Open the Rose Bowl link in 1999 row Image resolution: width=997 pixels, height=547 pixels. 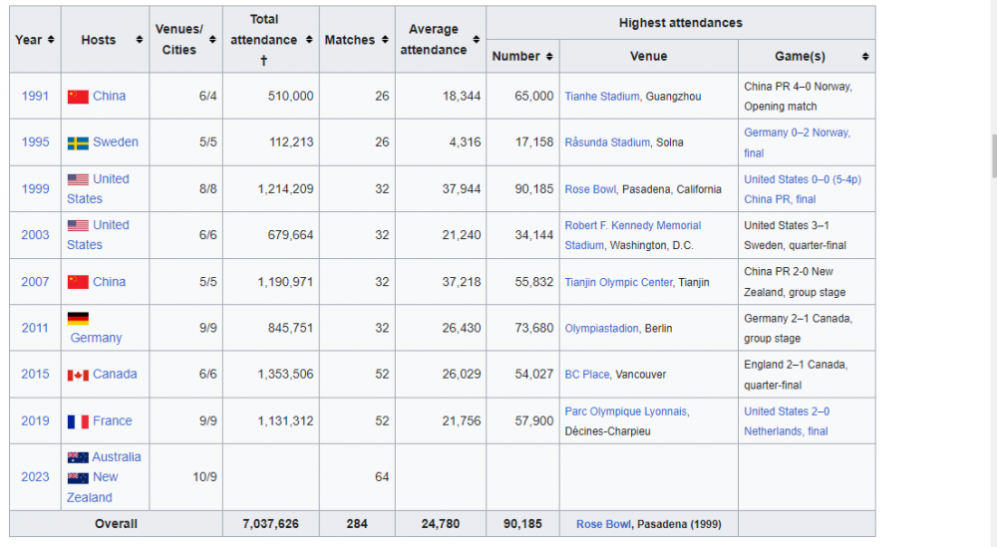click(590, 189)
